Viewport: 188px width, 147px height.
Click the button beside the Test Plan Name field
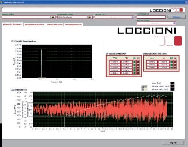point(176,17)
